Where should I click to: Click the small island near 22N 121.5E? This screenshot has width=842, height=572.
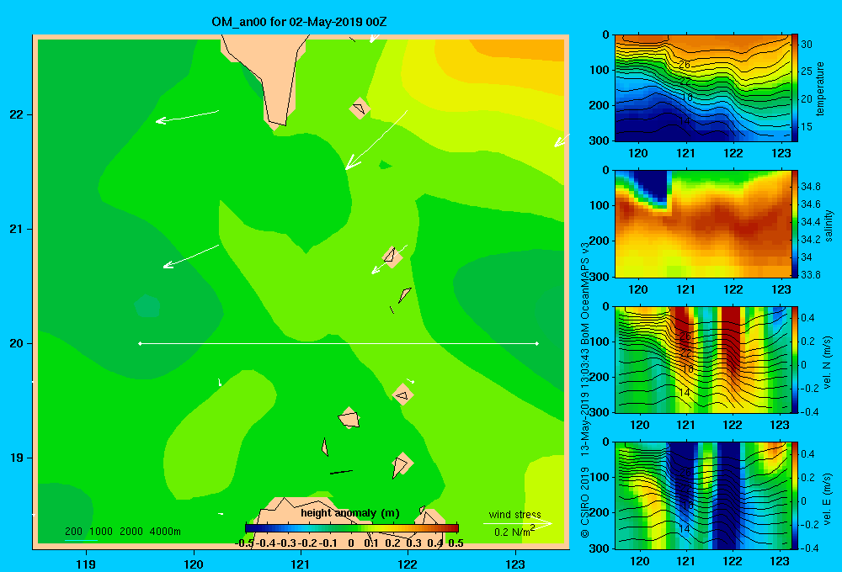pyautogui.click(x=359, y=109)
